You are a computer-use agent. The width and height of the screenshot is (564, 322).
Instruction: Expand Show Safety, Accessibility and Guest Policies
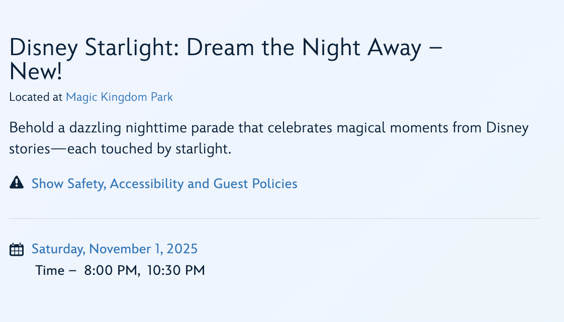(164, 184)
